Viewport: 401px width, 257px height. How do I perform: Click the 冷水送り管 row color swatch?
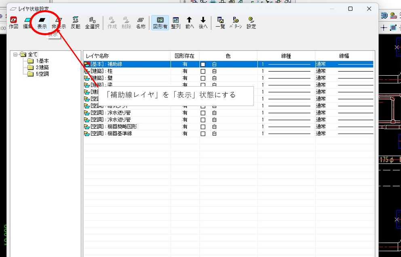[203, 113]
